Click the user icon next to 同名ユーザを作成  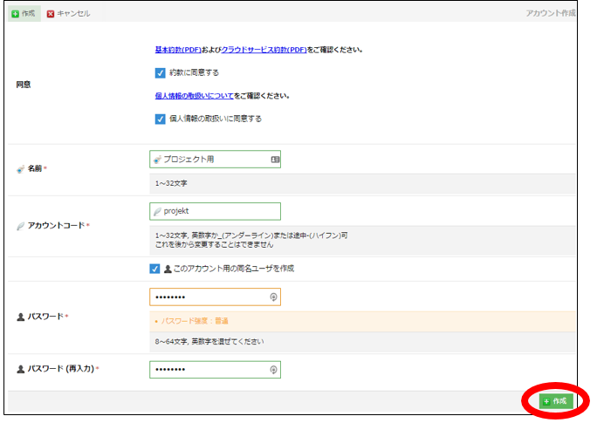click(x=168, y=269)
